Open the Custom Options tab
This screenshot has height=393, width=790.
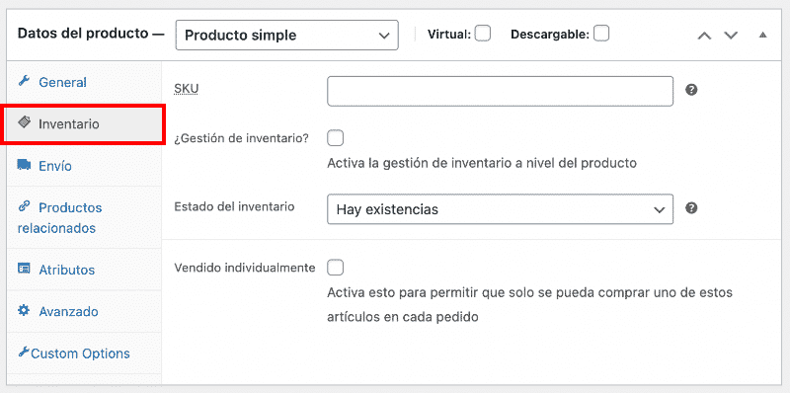pos(84,353)
